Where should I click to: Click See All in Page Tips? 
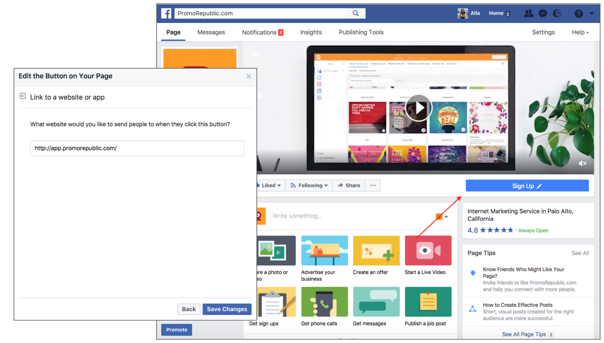(x=580, y=253)
